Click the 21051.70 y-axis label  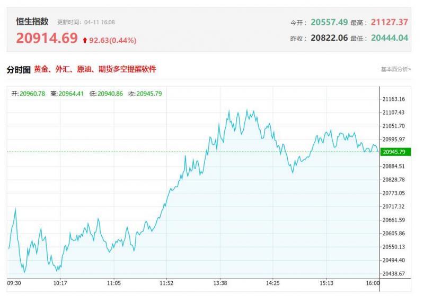point(394,126)
